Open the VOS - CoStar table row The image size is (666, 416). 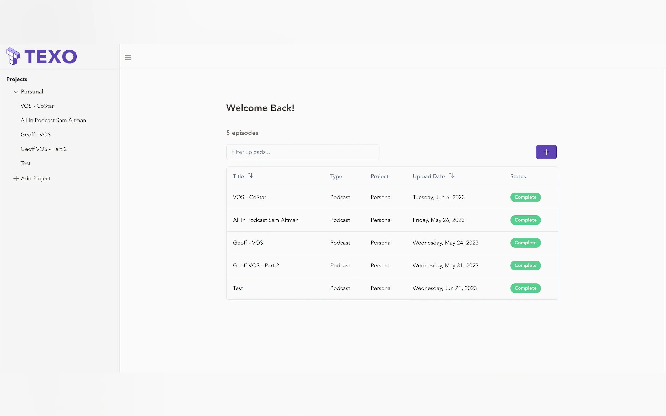(249, 197)
